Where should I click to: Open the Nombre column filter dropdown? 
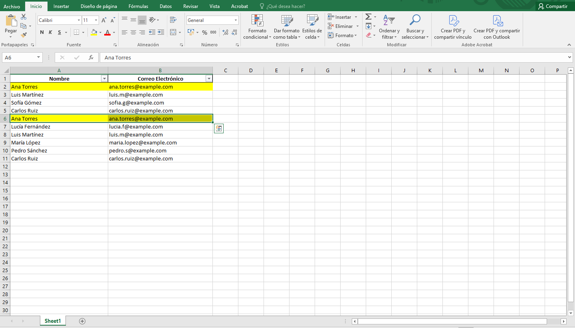click(x=104, y=79)
